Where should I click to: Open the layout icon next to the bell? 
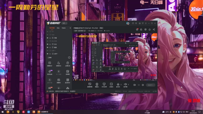tap(145, 29)
